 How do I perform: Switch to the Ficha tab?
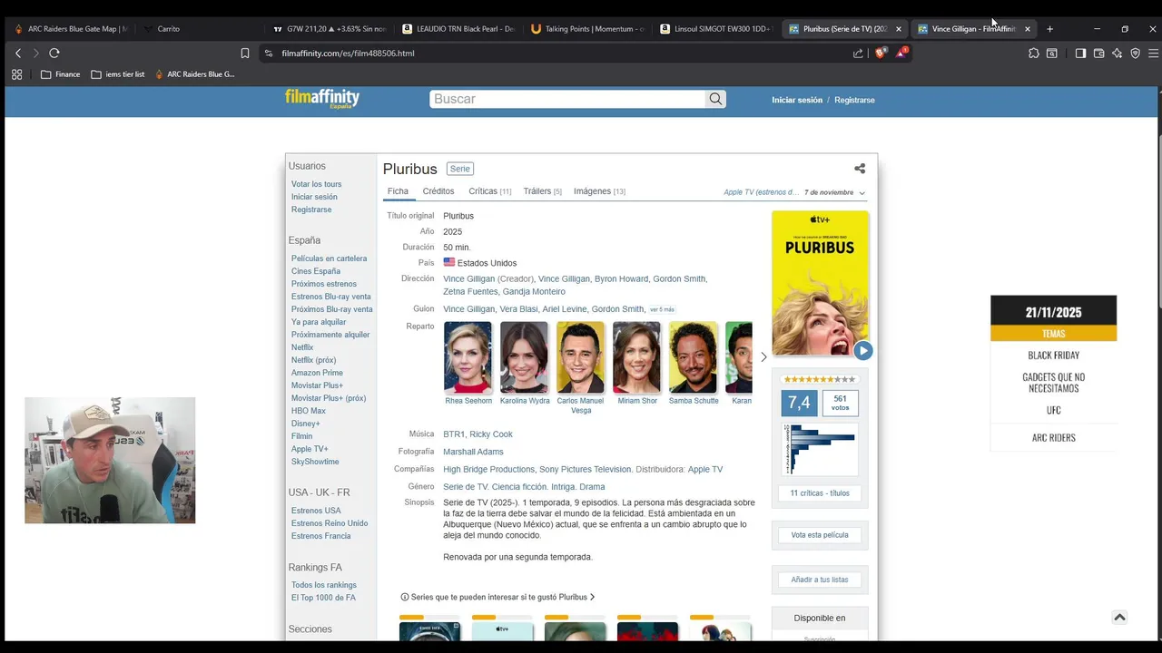(398, 191)
